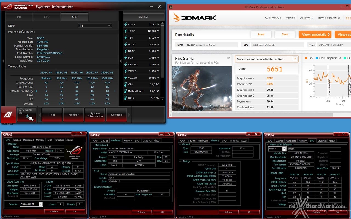
Task: Open the WELCOME tab in 3DMark
Action: pyautogui.click(x=273, y=18)
